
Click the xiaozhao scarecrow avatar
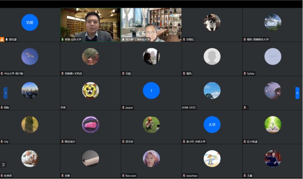212,158
